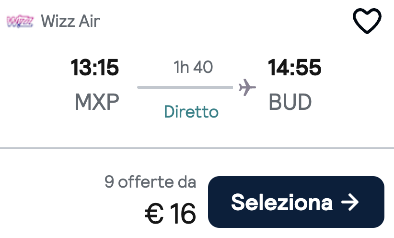Image resolution: width=394 pixels, height=238 pixels.
Task: Click the arrow inside Seleziona button
Action: [350, 202]
